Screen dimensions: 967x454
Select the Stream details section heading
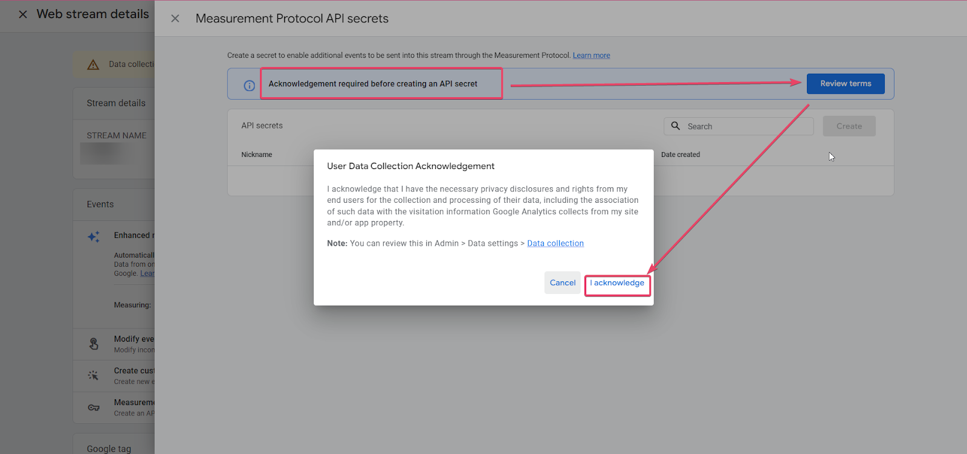116,103
